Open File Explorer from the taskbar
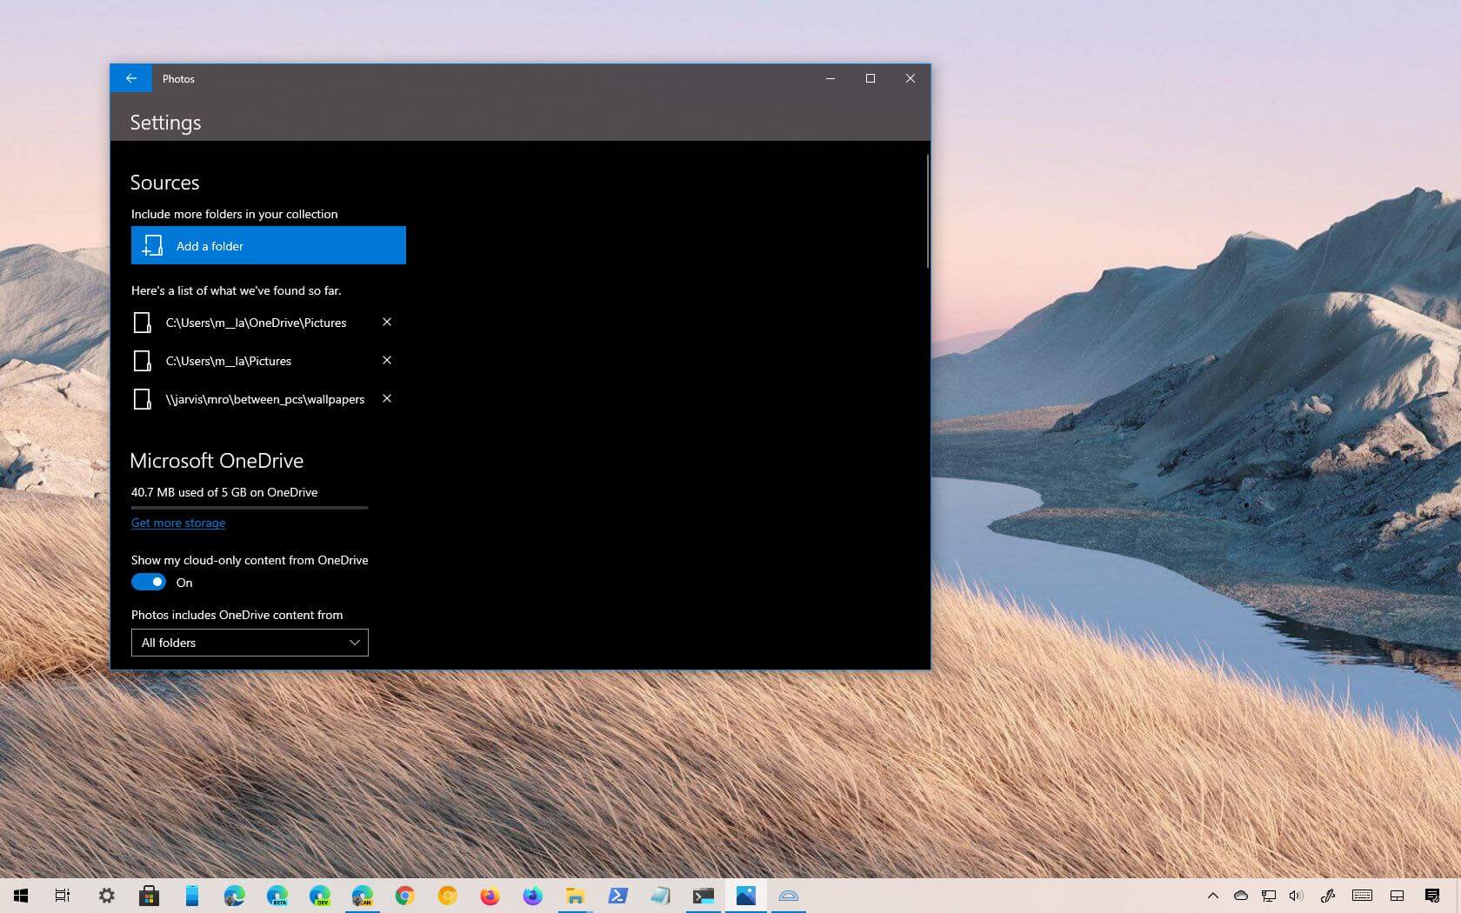1461x913 pixels. [575, 896]
